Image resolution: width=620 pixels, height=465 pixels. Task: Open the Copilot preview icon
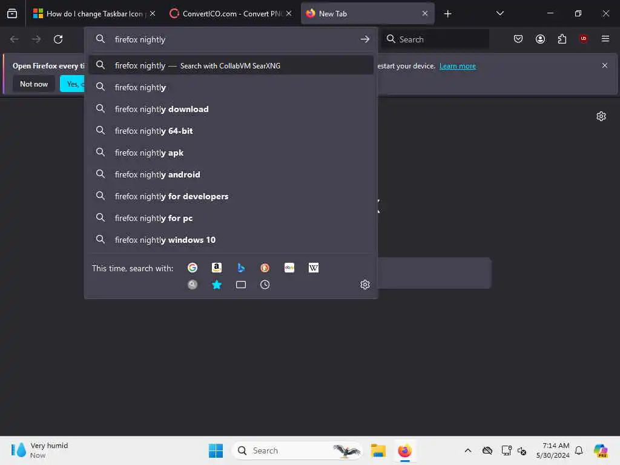pyautogui.click(x=601, y=450)
